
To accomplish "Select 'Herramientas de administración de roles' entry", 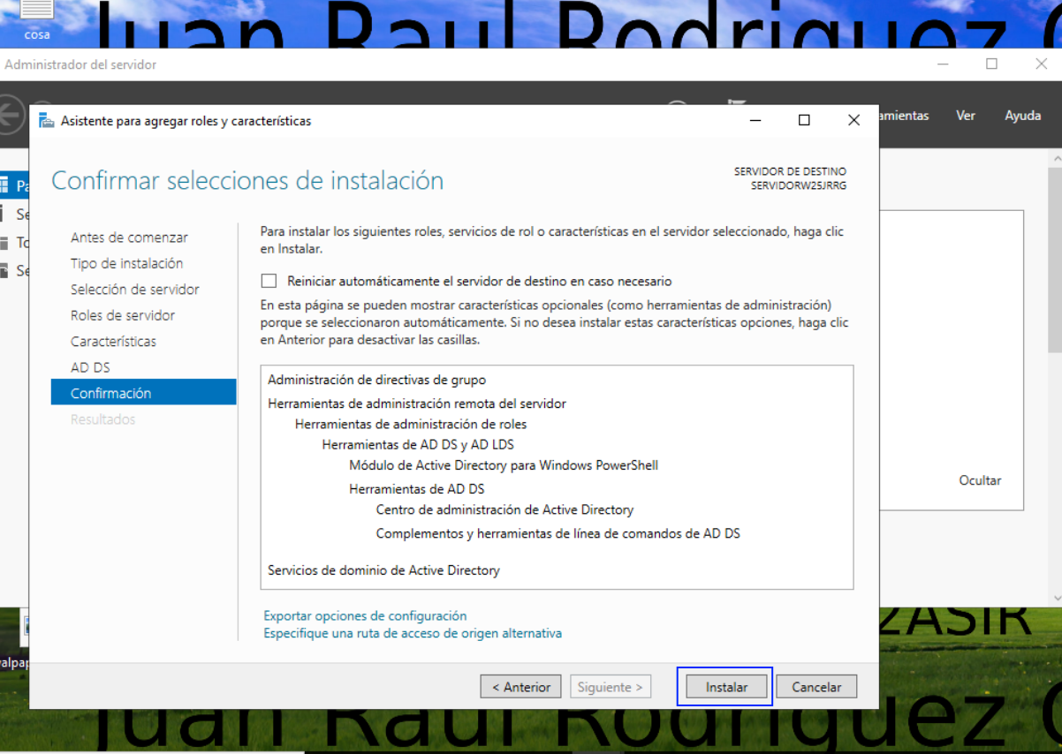I will [x=411, y=425].
